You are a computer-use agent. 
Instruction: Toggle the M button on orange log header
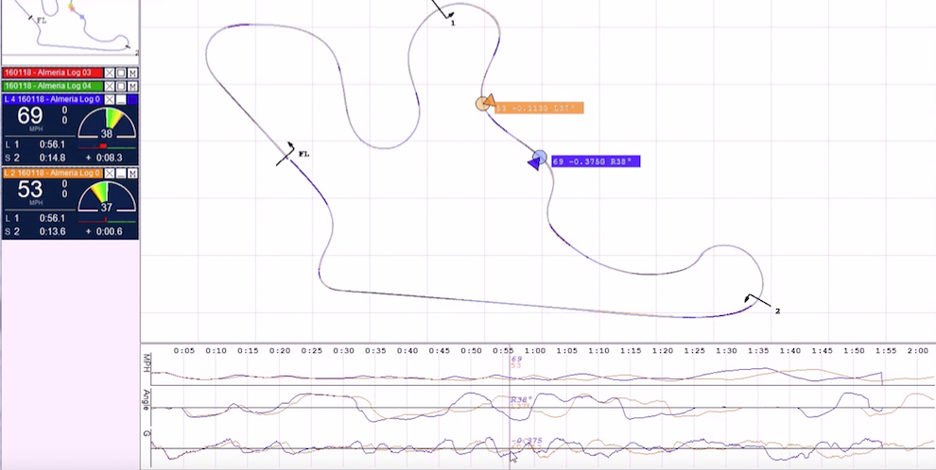click(x=133, y=174)
